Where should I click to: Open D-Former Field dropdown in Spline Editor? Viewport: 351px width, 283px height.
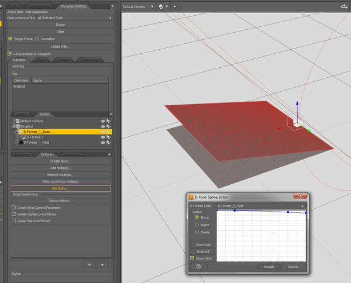point(302,206)
